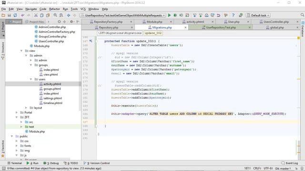Paste from clipboard using the toolbar icon
Image resolution: width=305 pixels, height=171 pixels.
coord(48,15)
